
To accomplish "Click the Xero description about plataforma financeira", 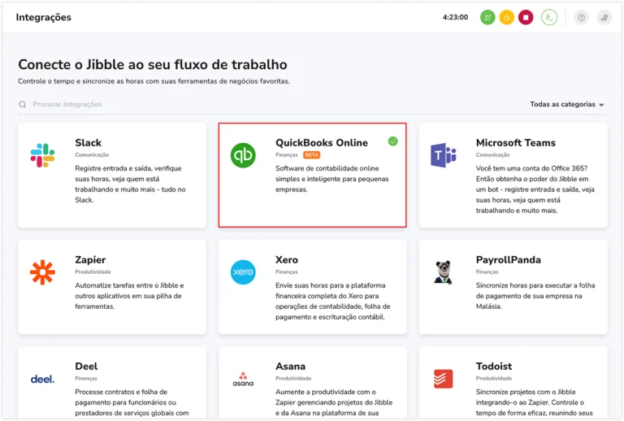I will pos(332,302).
